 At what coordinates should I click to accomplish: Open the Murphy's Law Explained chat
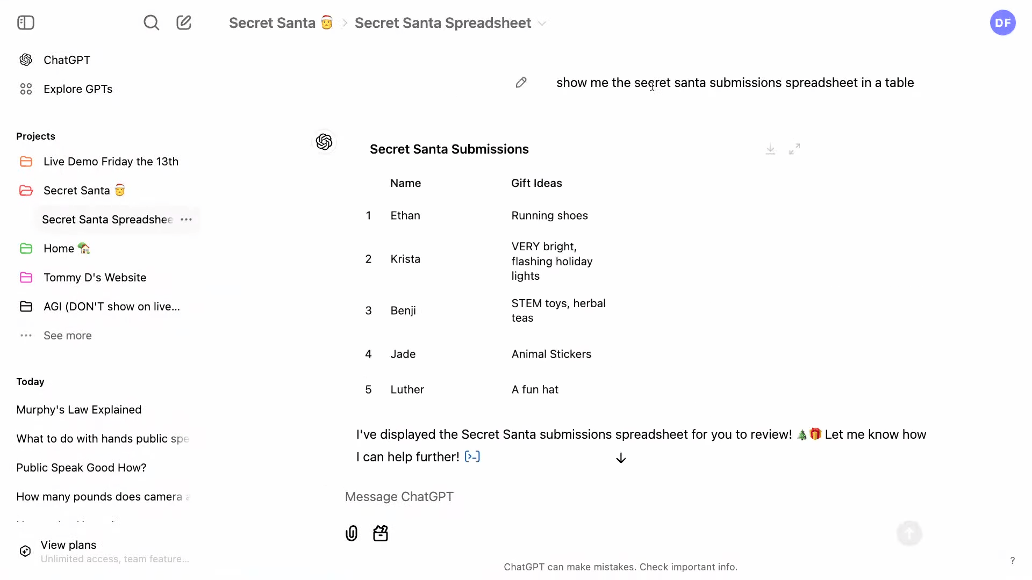click(x=79, y=410)
